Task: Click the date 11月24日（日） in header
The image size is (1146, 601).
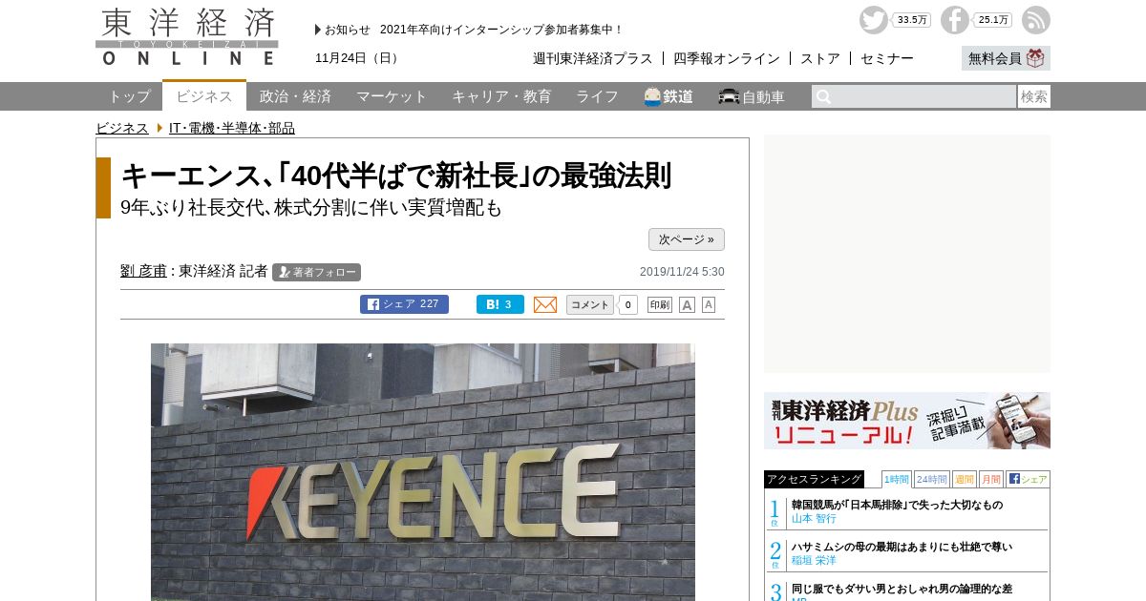Action: pyautogui.click(x=359, y=58)
